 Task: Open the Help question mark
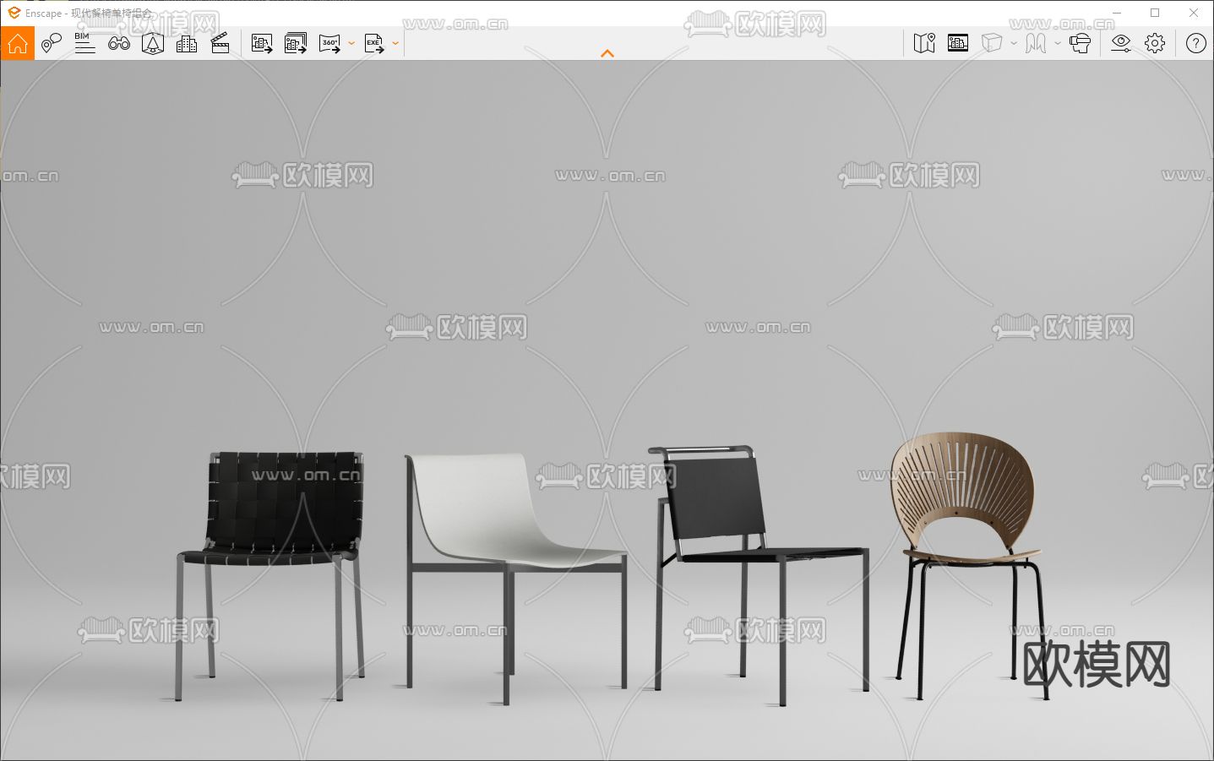[1196, 43]
